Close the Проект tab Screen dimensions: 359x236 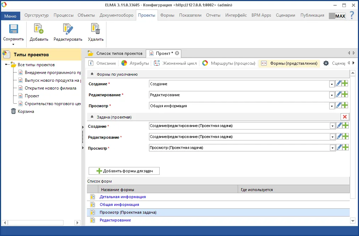point(177,53)
